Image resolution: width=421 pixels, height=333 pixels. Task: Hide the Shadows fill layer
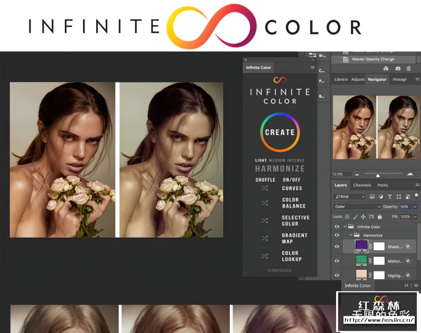(x=337, y=246)
